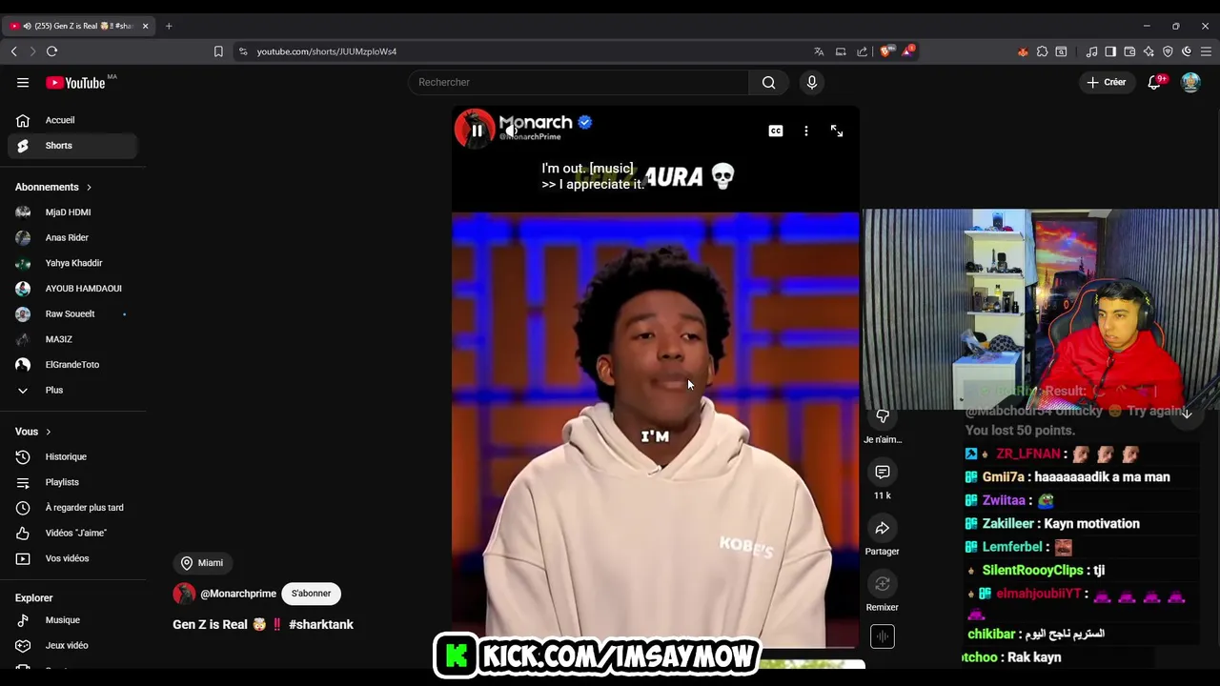Open the comments with 11 k count
1220x686 pixels.
tap(883, 473)
